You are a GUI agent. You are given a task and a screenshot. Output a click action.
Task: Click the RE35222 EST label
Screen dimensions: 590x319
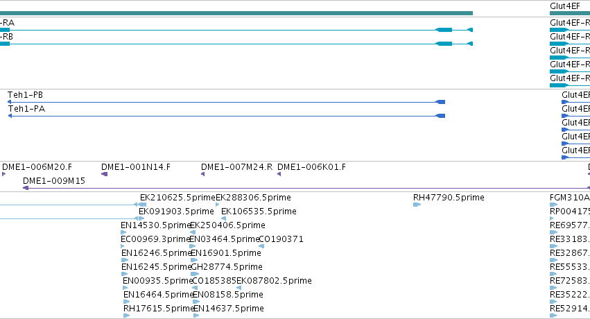coord(570,295)
